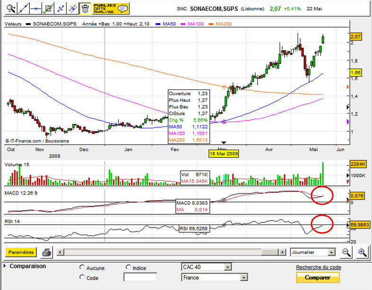Select the trend line drawing tool
This screenshot has height=290, width=372.
[x=24, y=9]
